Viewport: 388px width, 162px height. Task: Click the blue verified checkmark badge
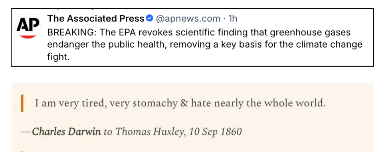[150, 18]
